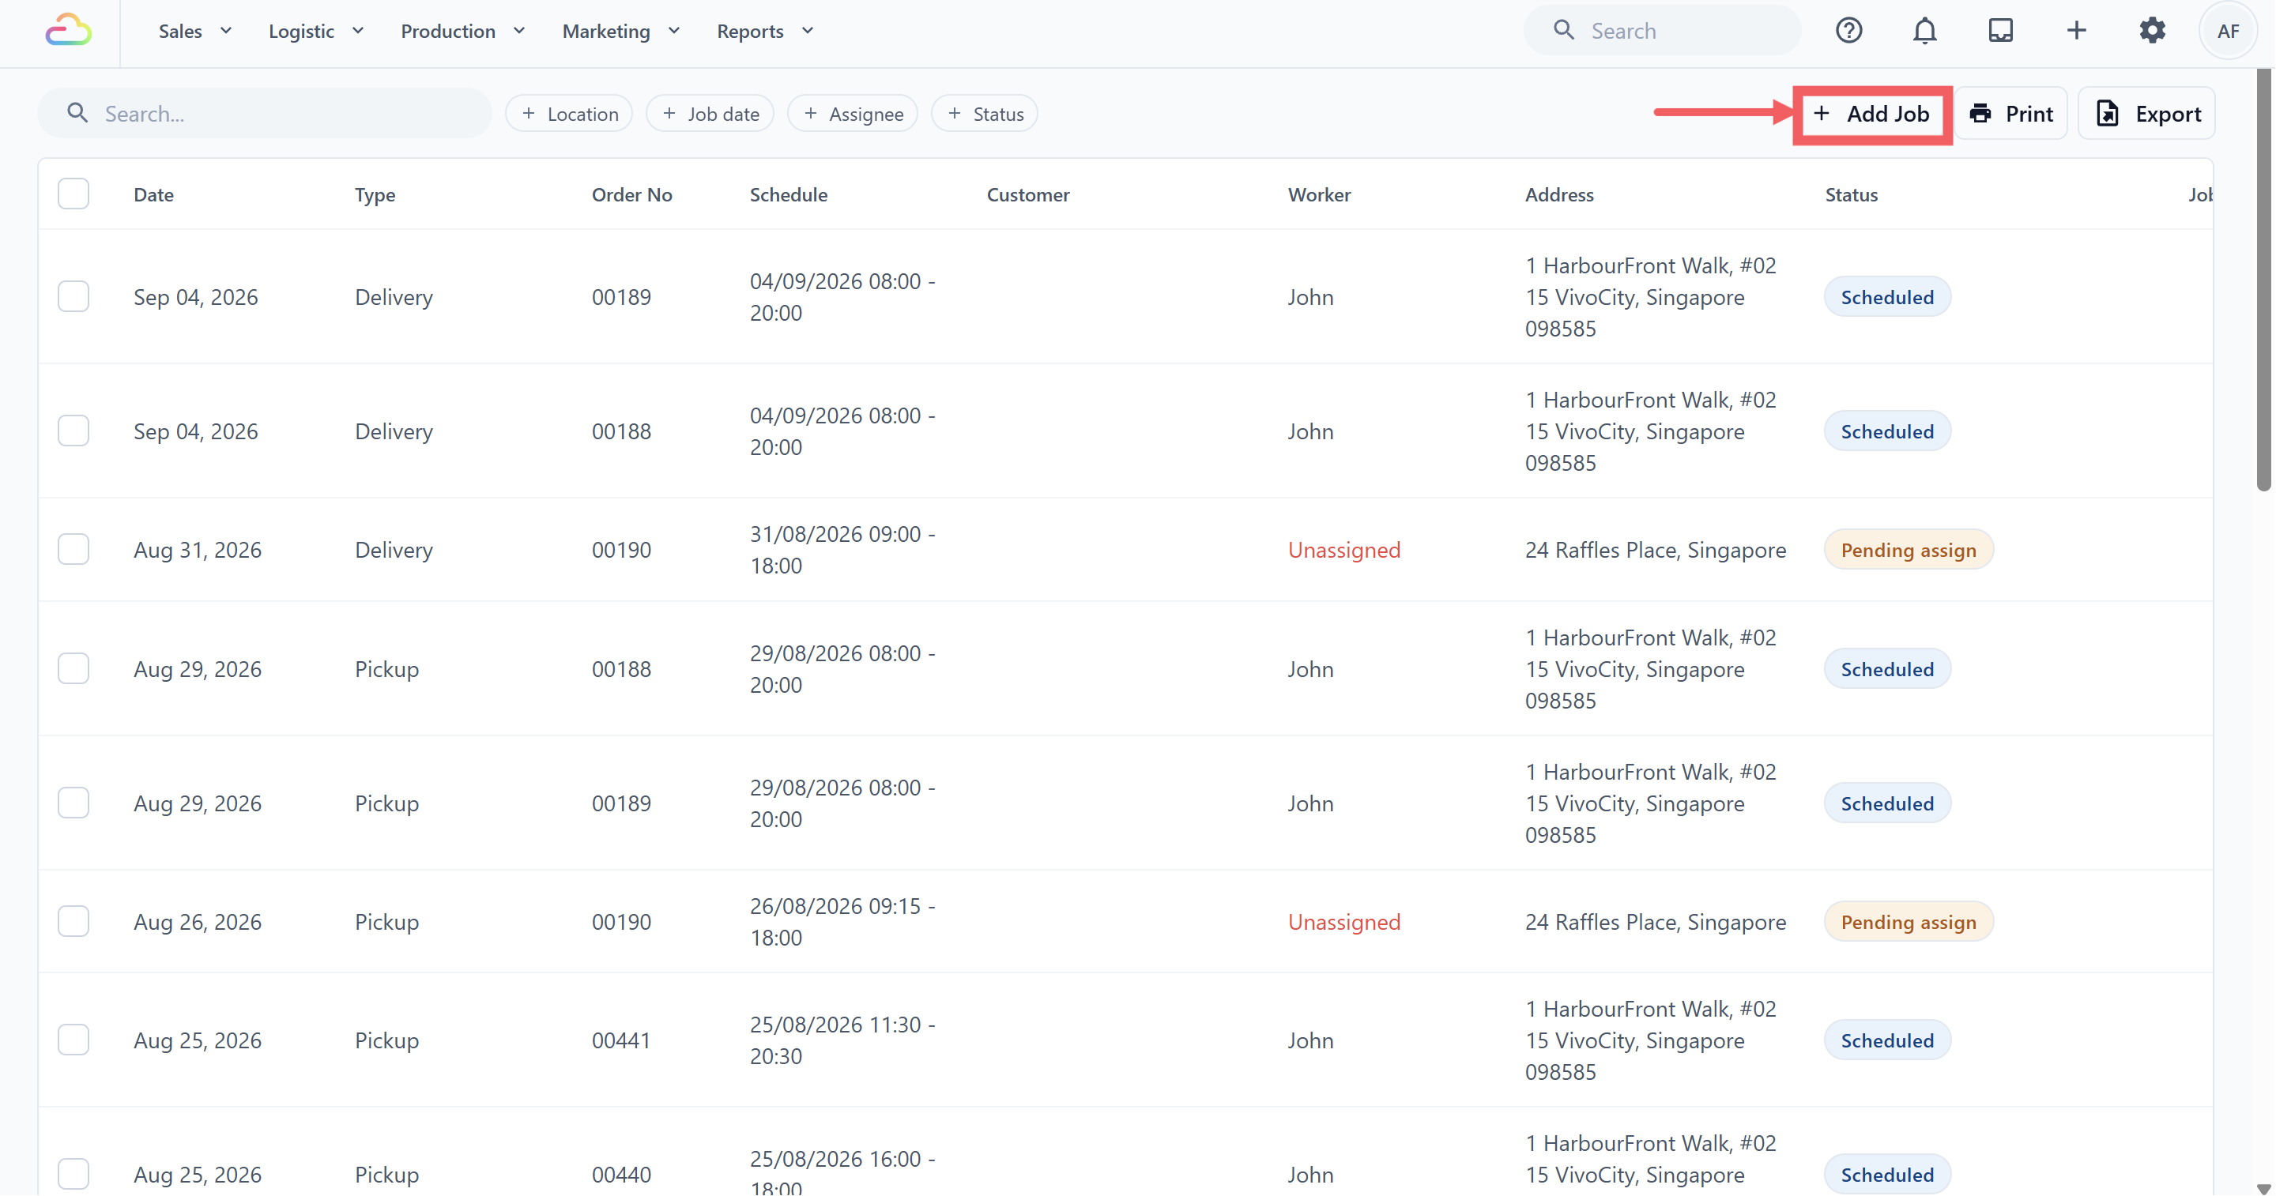Screen dimensions: 2276x1196
Task: Select the Sep 04 order 00188 row checkbox
Action: (73, 431)
